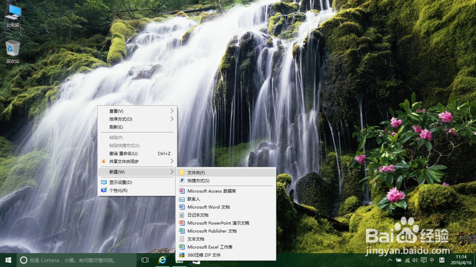
Task: Click the folder icon beside 文件夹(F)
Action: [182, 173]
